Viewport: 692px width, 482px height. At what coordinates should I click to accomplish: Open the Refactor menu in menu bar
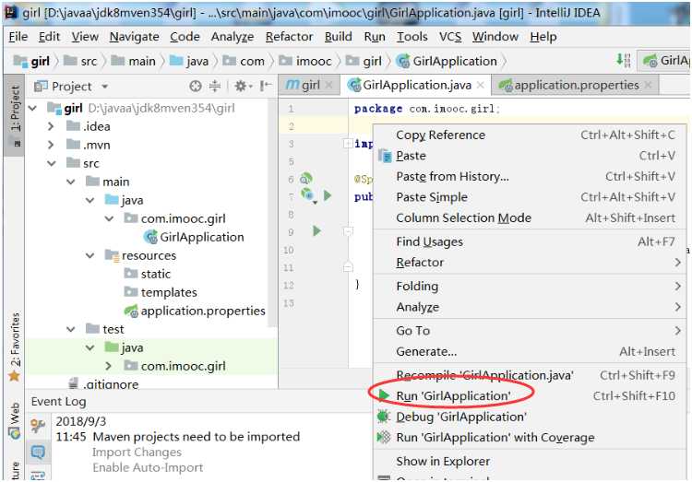pos(289,37)
